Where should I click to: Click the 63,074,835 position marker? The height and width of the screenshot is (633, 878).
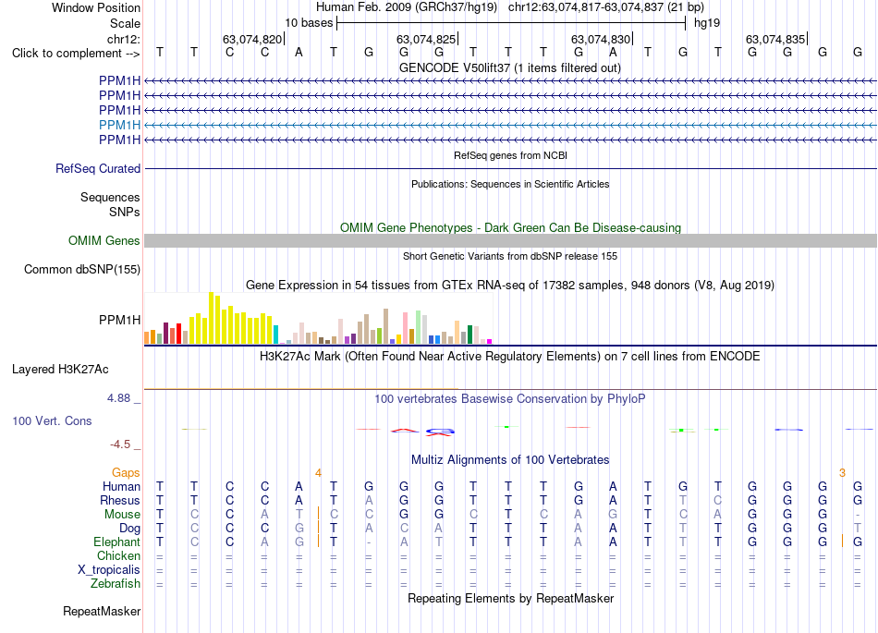click(x=776, y=39)
